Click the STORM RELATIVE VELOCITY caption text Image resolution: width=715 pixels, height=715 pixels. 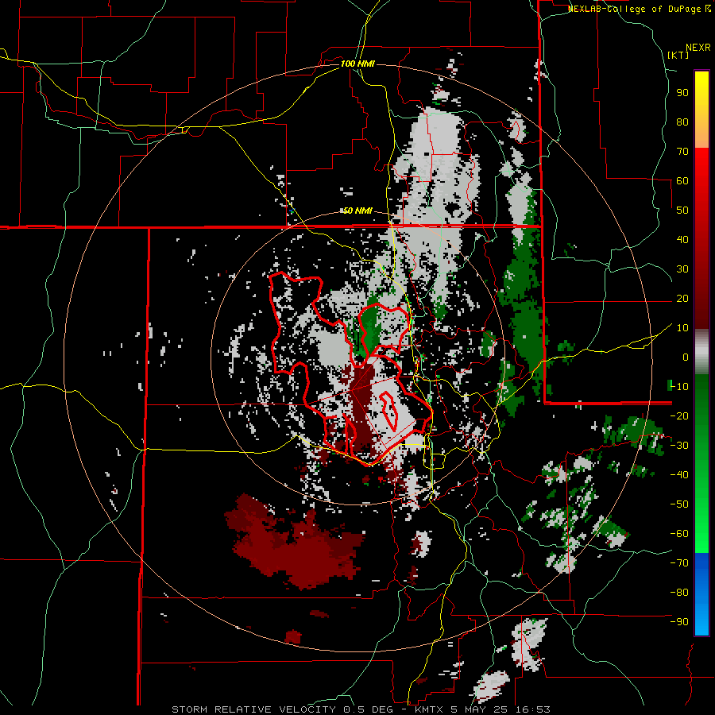pyautogui.click(x=253, y=709)
